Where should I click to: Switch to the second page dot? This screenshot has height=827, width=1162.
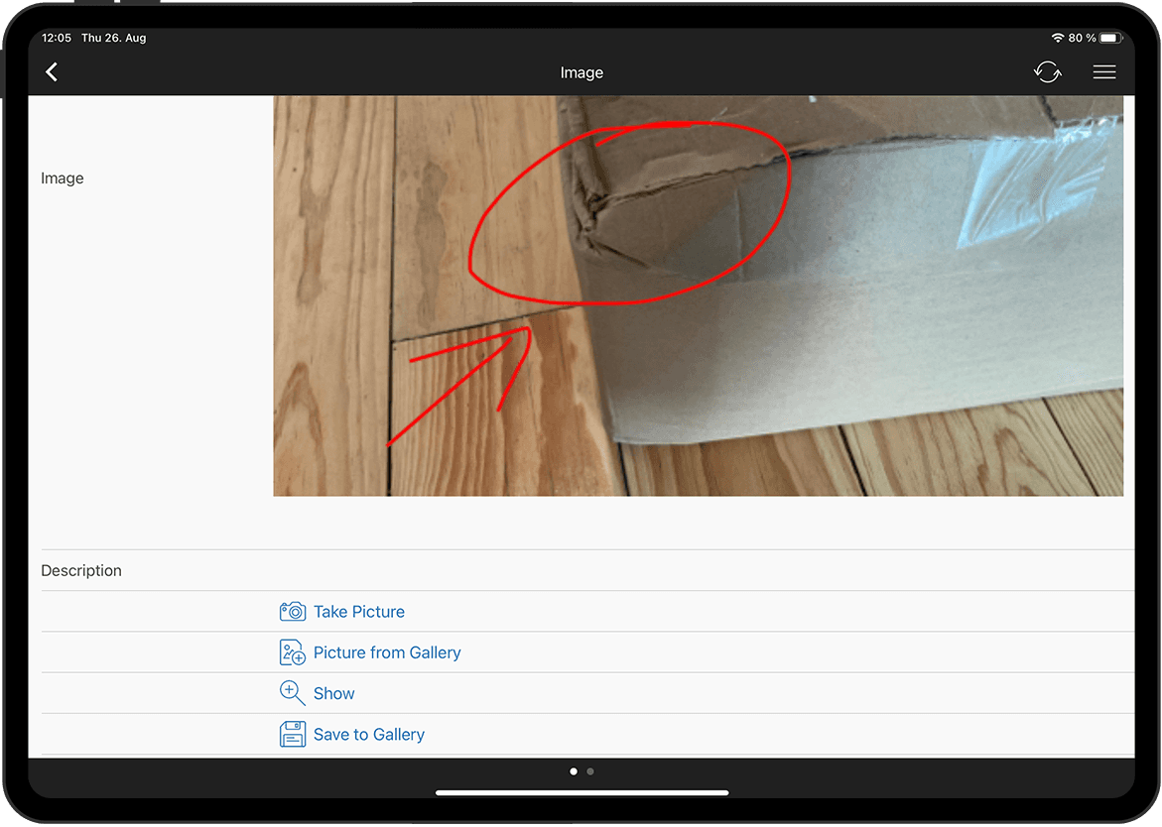[x=590, y=770]
